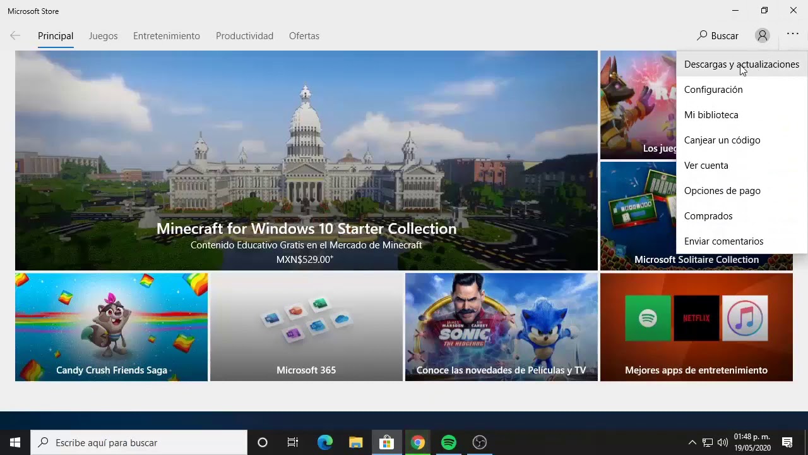Open the Minecraft Starter Collection banner
This screenshot has height=455, width=808.
pyautogui.click(x=306, y=161)
